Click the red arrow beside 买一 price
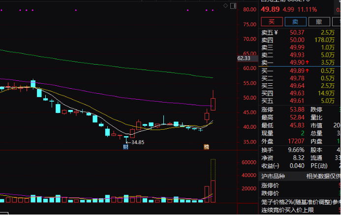341x215 pixels. click(x=307, y=72)
